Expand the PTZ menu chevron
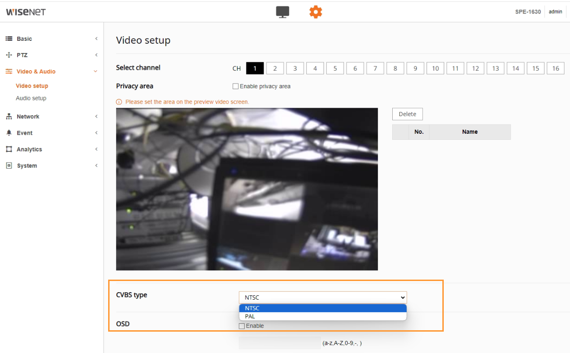This screenshot has width=570, height=353. [96, 55]
